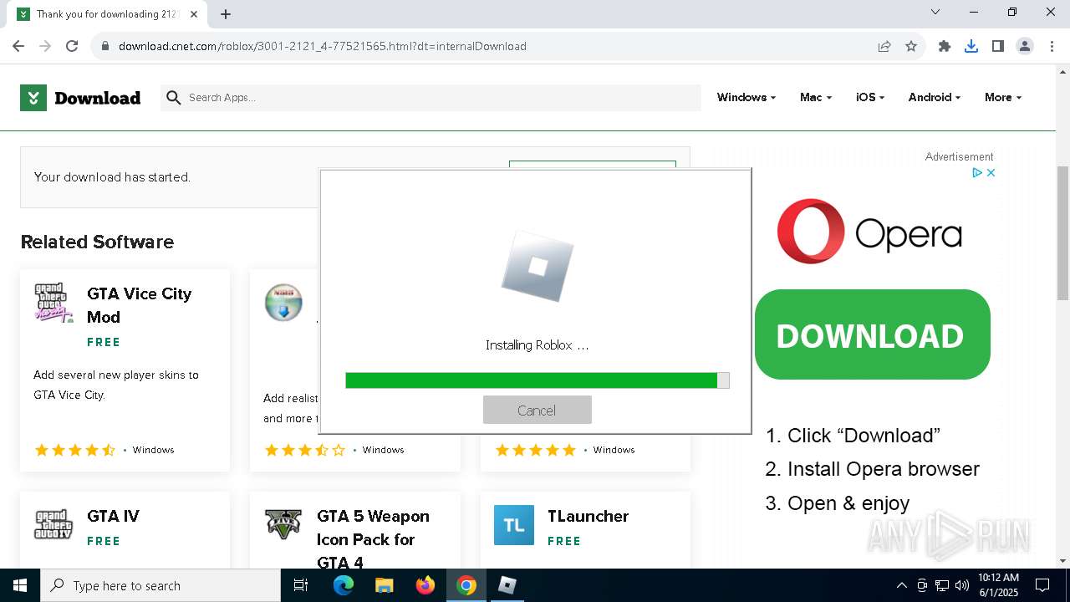Expand the Mac category dropdown
This screenshot has width=1070, height=602.
point(816,97)
